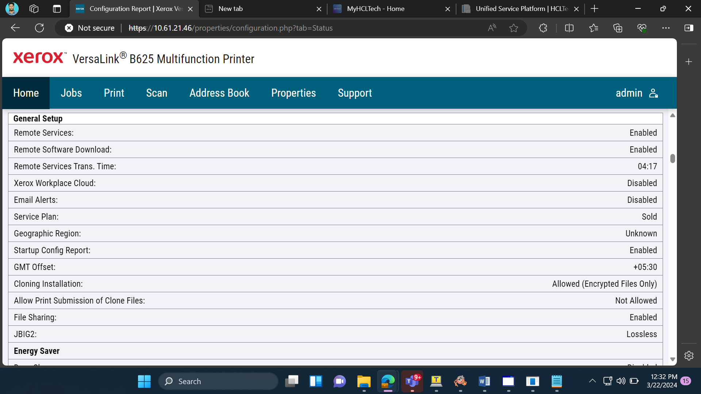Add page to favorites star icon
Viewport: 701px width, 394px height.
pos(514,28)
